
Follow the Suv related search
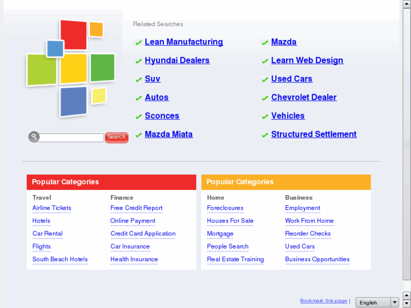pyautogui.click(x=153, y=79)
